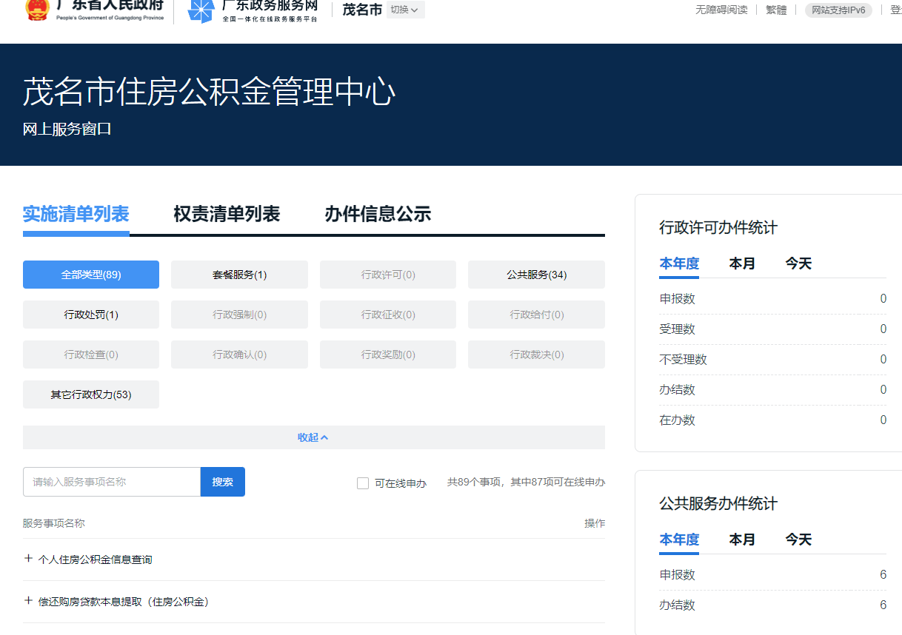This screenshot has width=902, height=635.
Task: Expand the 个人住房公积金信息查询 row plus icon
Action: point(29,559)
